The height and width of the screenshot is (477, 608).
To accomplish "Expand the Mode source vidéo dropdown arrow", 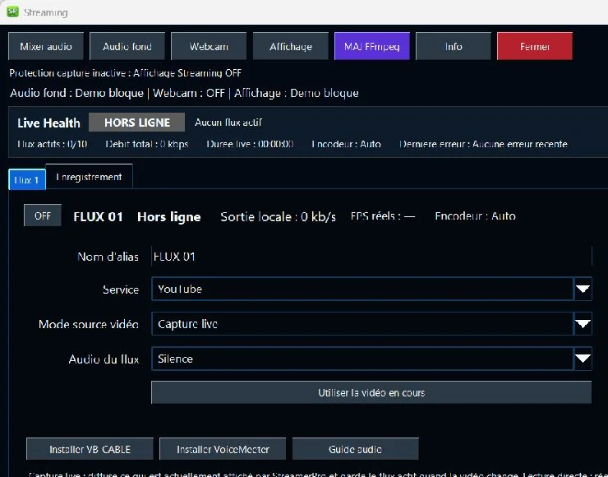I will pyautogui.click(x=583, y=324).
